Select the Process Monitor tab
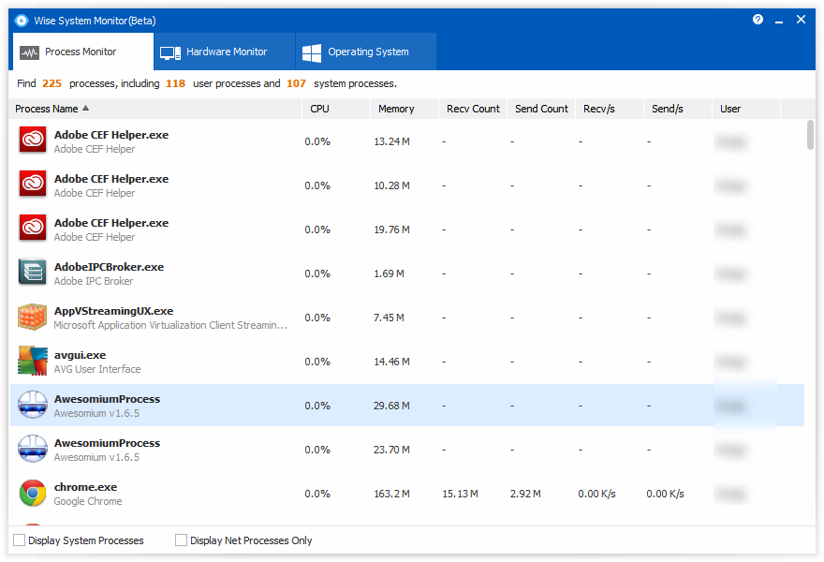The width and height of the screenshot is (824, 562). coord(82,52)
